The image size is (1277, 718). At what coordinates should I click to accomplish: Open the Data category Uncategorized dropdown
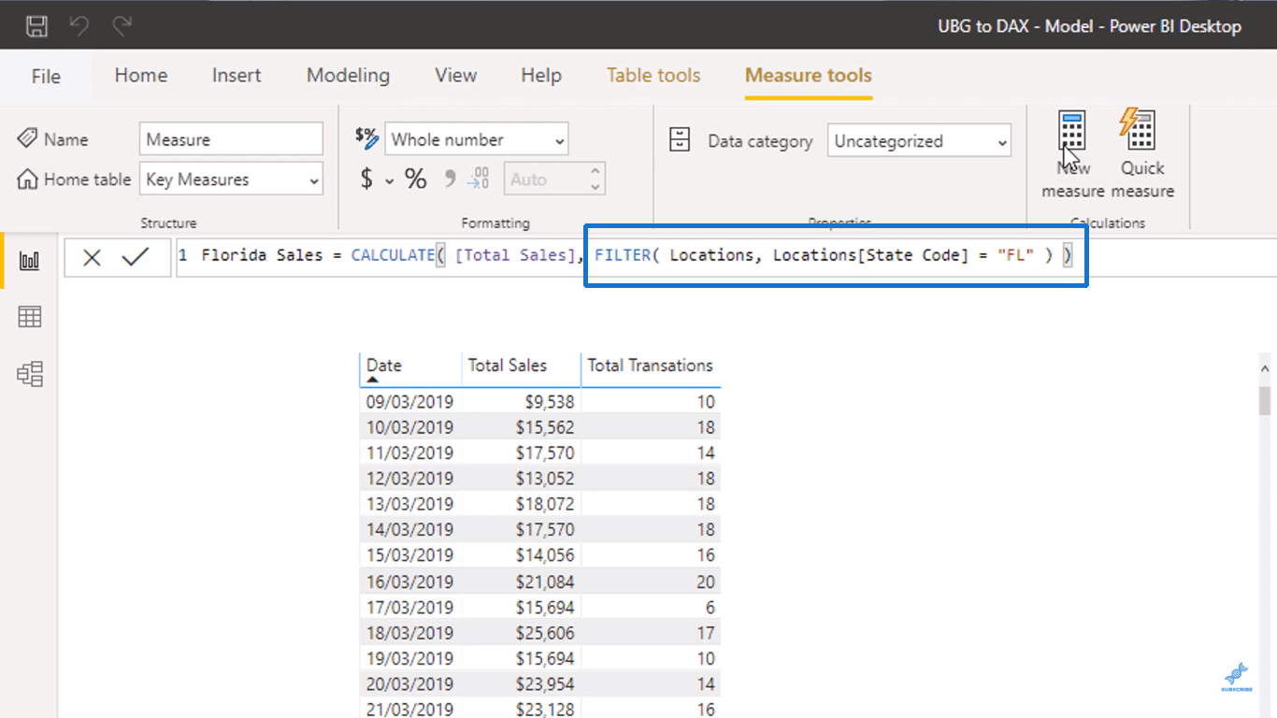click(x=919, y=141)
